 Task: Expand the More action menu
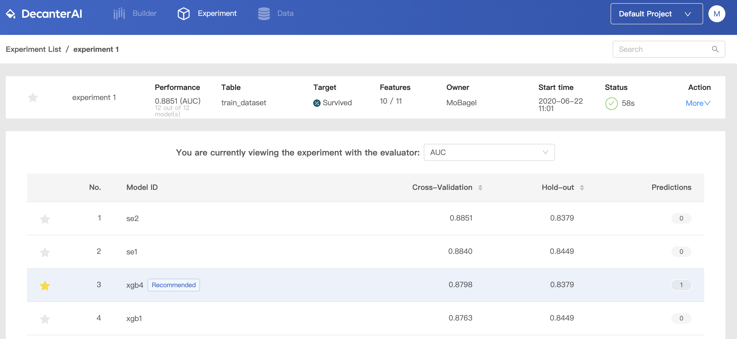click(x=698, y=103)
